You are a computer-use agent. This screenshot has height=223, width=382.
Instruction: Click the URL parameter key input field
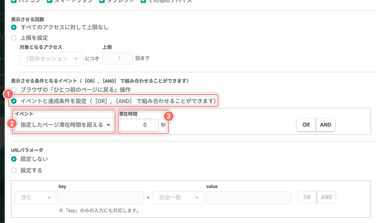[101, 198]
